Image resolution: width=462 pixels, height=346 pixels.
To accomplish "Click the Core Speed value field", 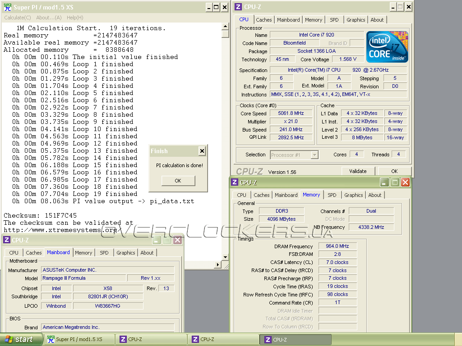I will pos(291,114).
